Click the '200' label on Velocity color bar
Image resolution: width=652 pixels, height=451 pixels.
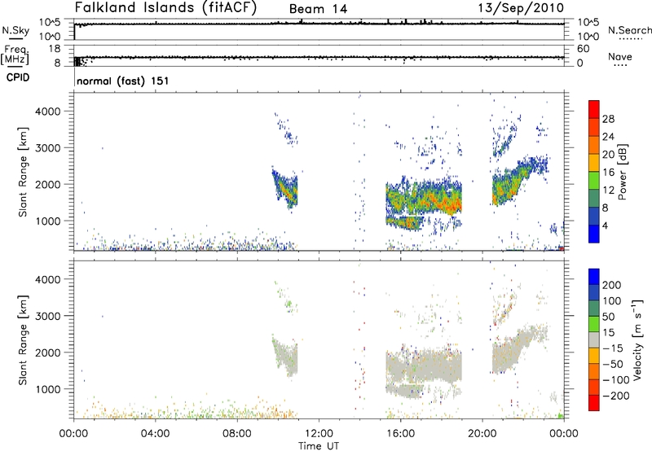tap(612, 285)
